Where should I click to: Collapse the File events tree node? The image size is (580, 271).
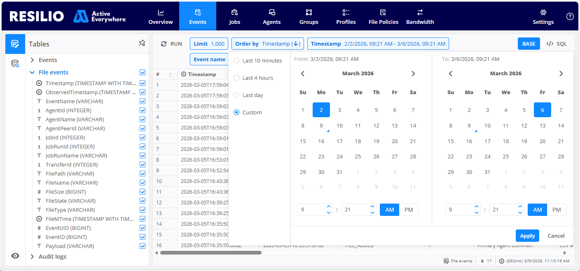click(33, 72)
